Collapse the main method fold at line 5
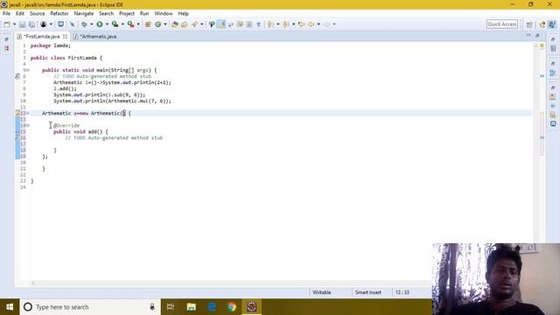 click(x=28, y=70)
